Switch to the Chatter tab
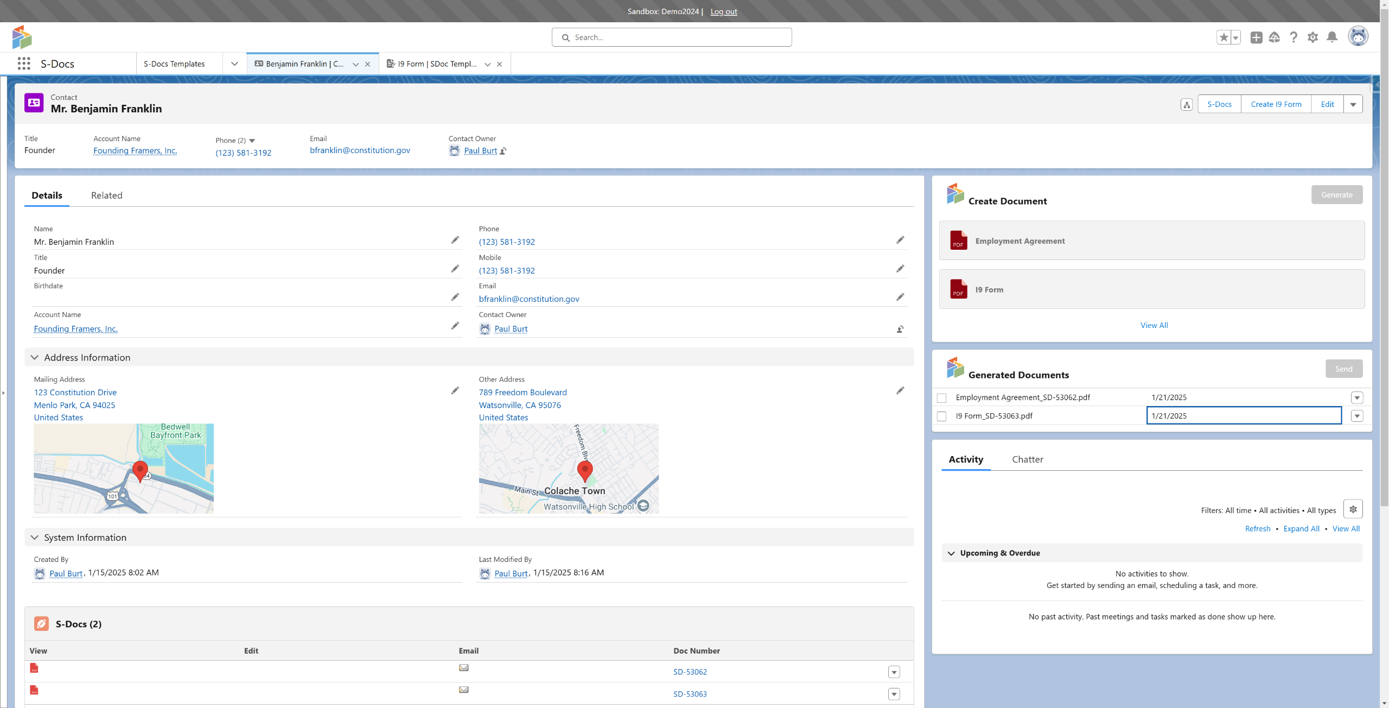The image size is (1389, 708). tap(1027, 459)
